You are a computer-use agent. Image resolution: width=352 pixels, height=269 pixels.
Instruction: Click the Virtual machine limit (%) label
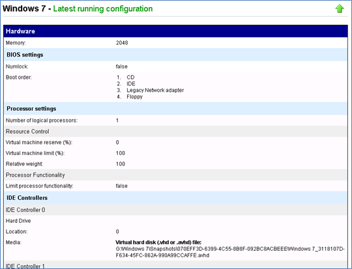click(35, 153)
